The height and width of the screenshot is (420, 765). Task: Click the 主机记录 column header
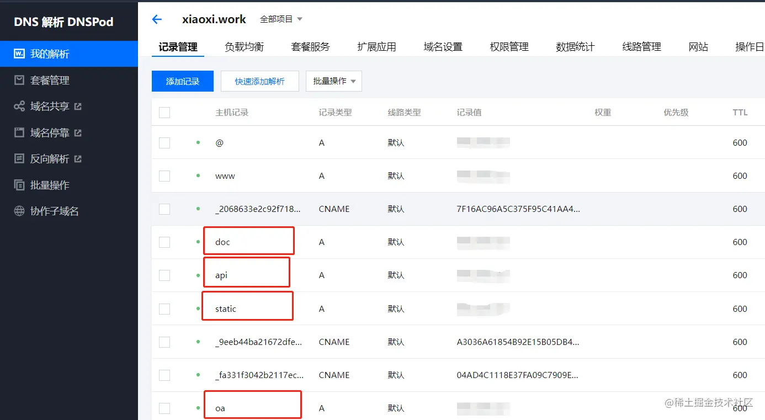tap(232, 113)
